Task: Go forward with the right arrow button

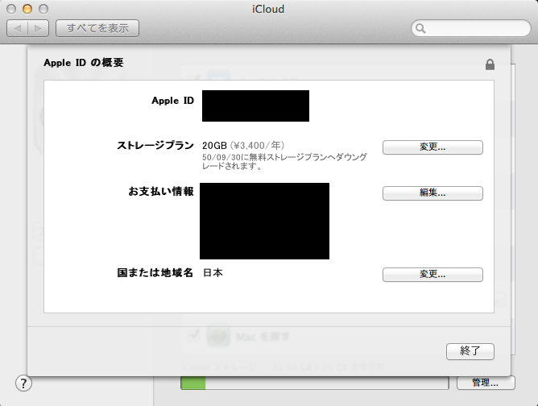Action: coord(38,28)
